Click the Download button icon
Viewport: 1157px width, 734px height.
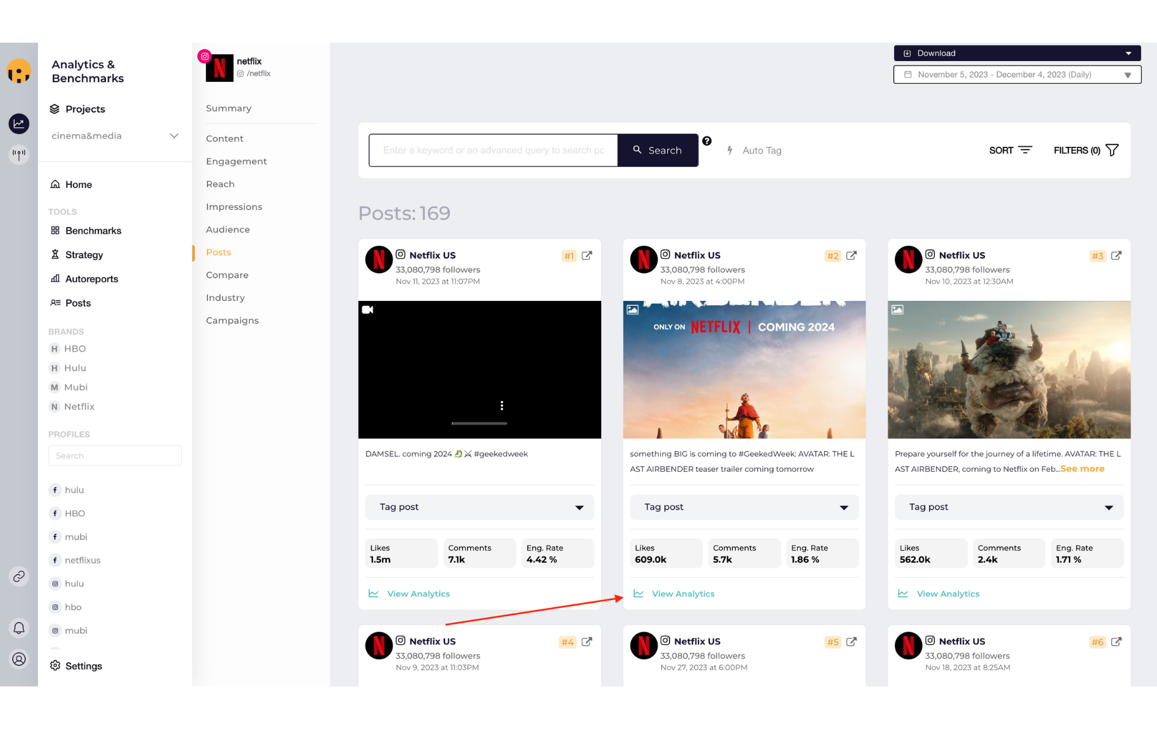click(x=908, y=53)
